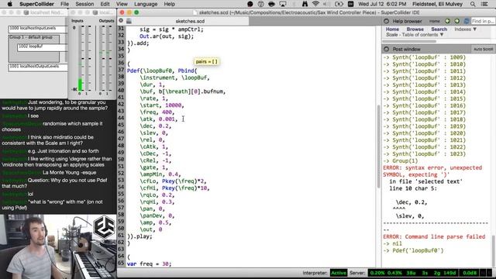
Task: Click Synth('loopBuf' : 1023) post line
Action: click(x=424, y=154)
